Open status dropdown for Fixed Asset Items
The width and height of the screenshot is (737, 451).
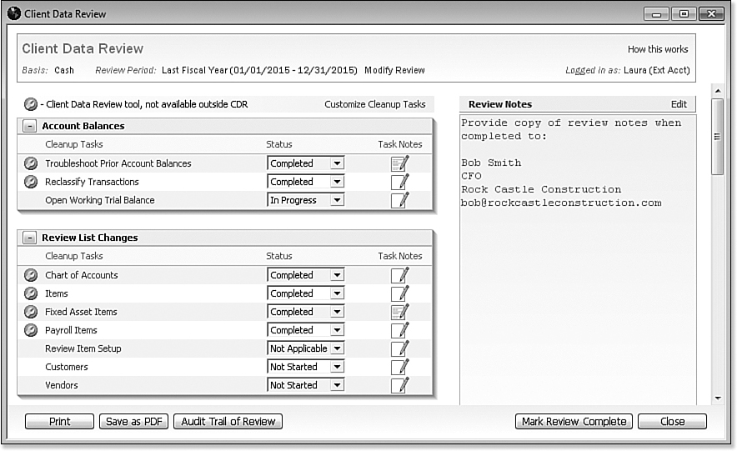tap(337, 312)
